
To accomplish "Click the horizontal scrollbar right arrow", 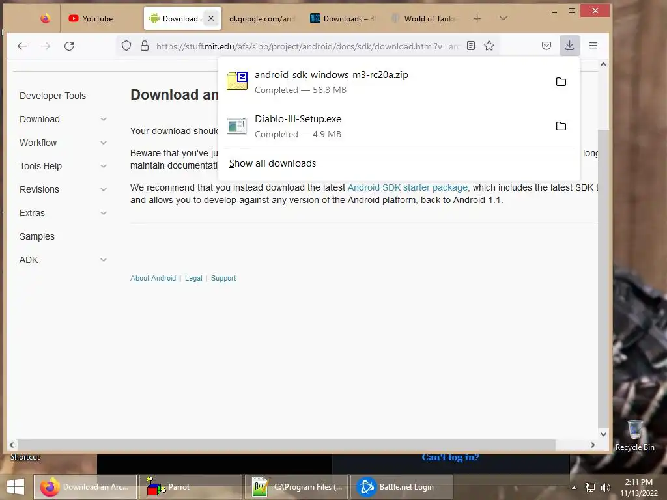I will (593, 445).
